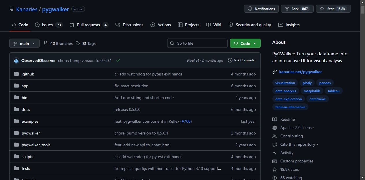Open the Wiki tab
The image size is (365, 180).
click(x=214, y=25)
